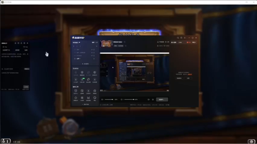Open clock icon in basic tools

click(95, 98)
